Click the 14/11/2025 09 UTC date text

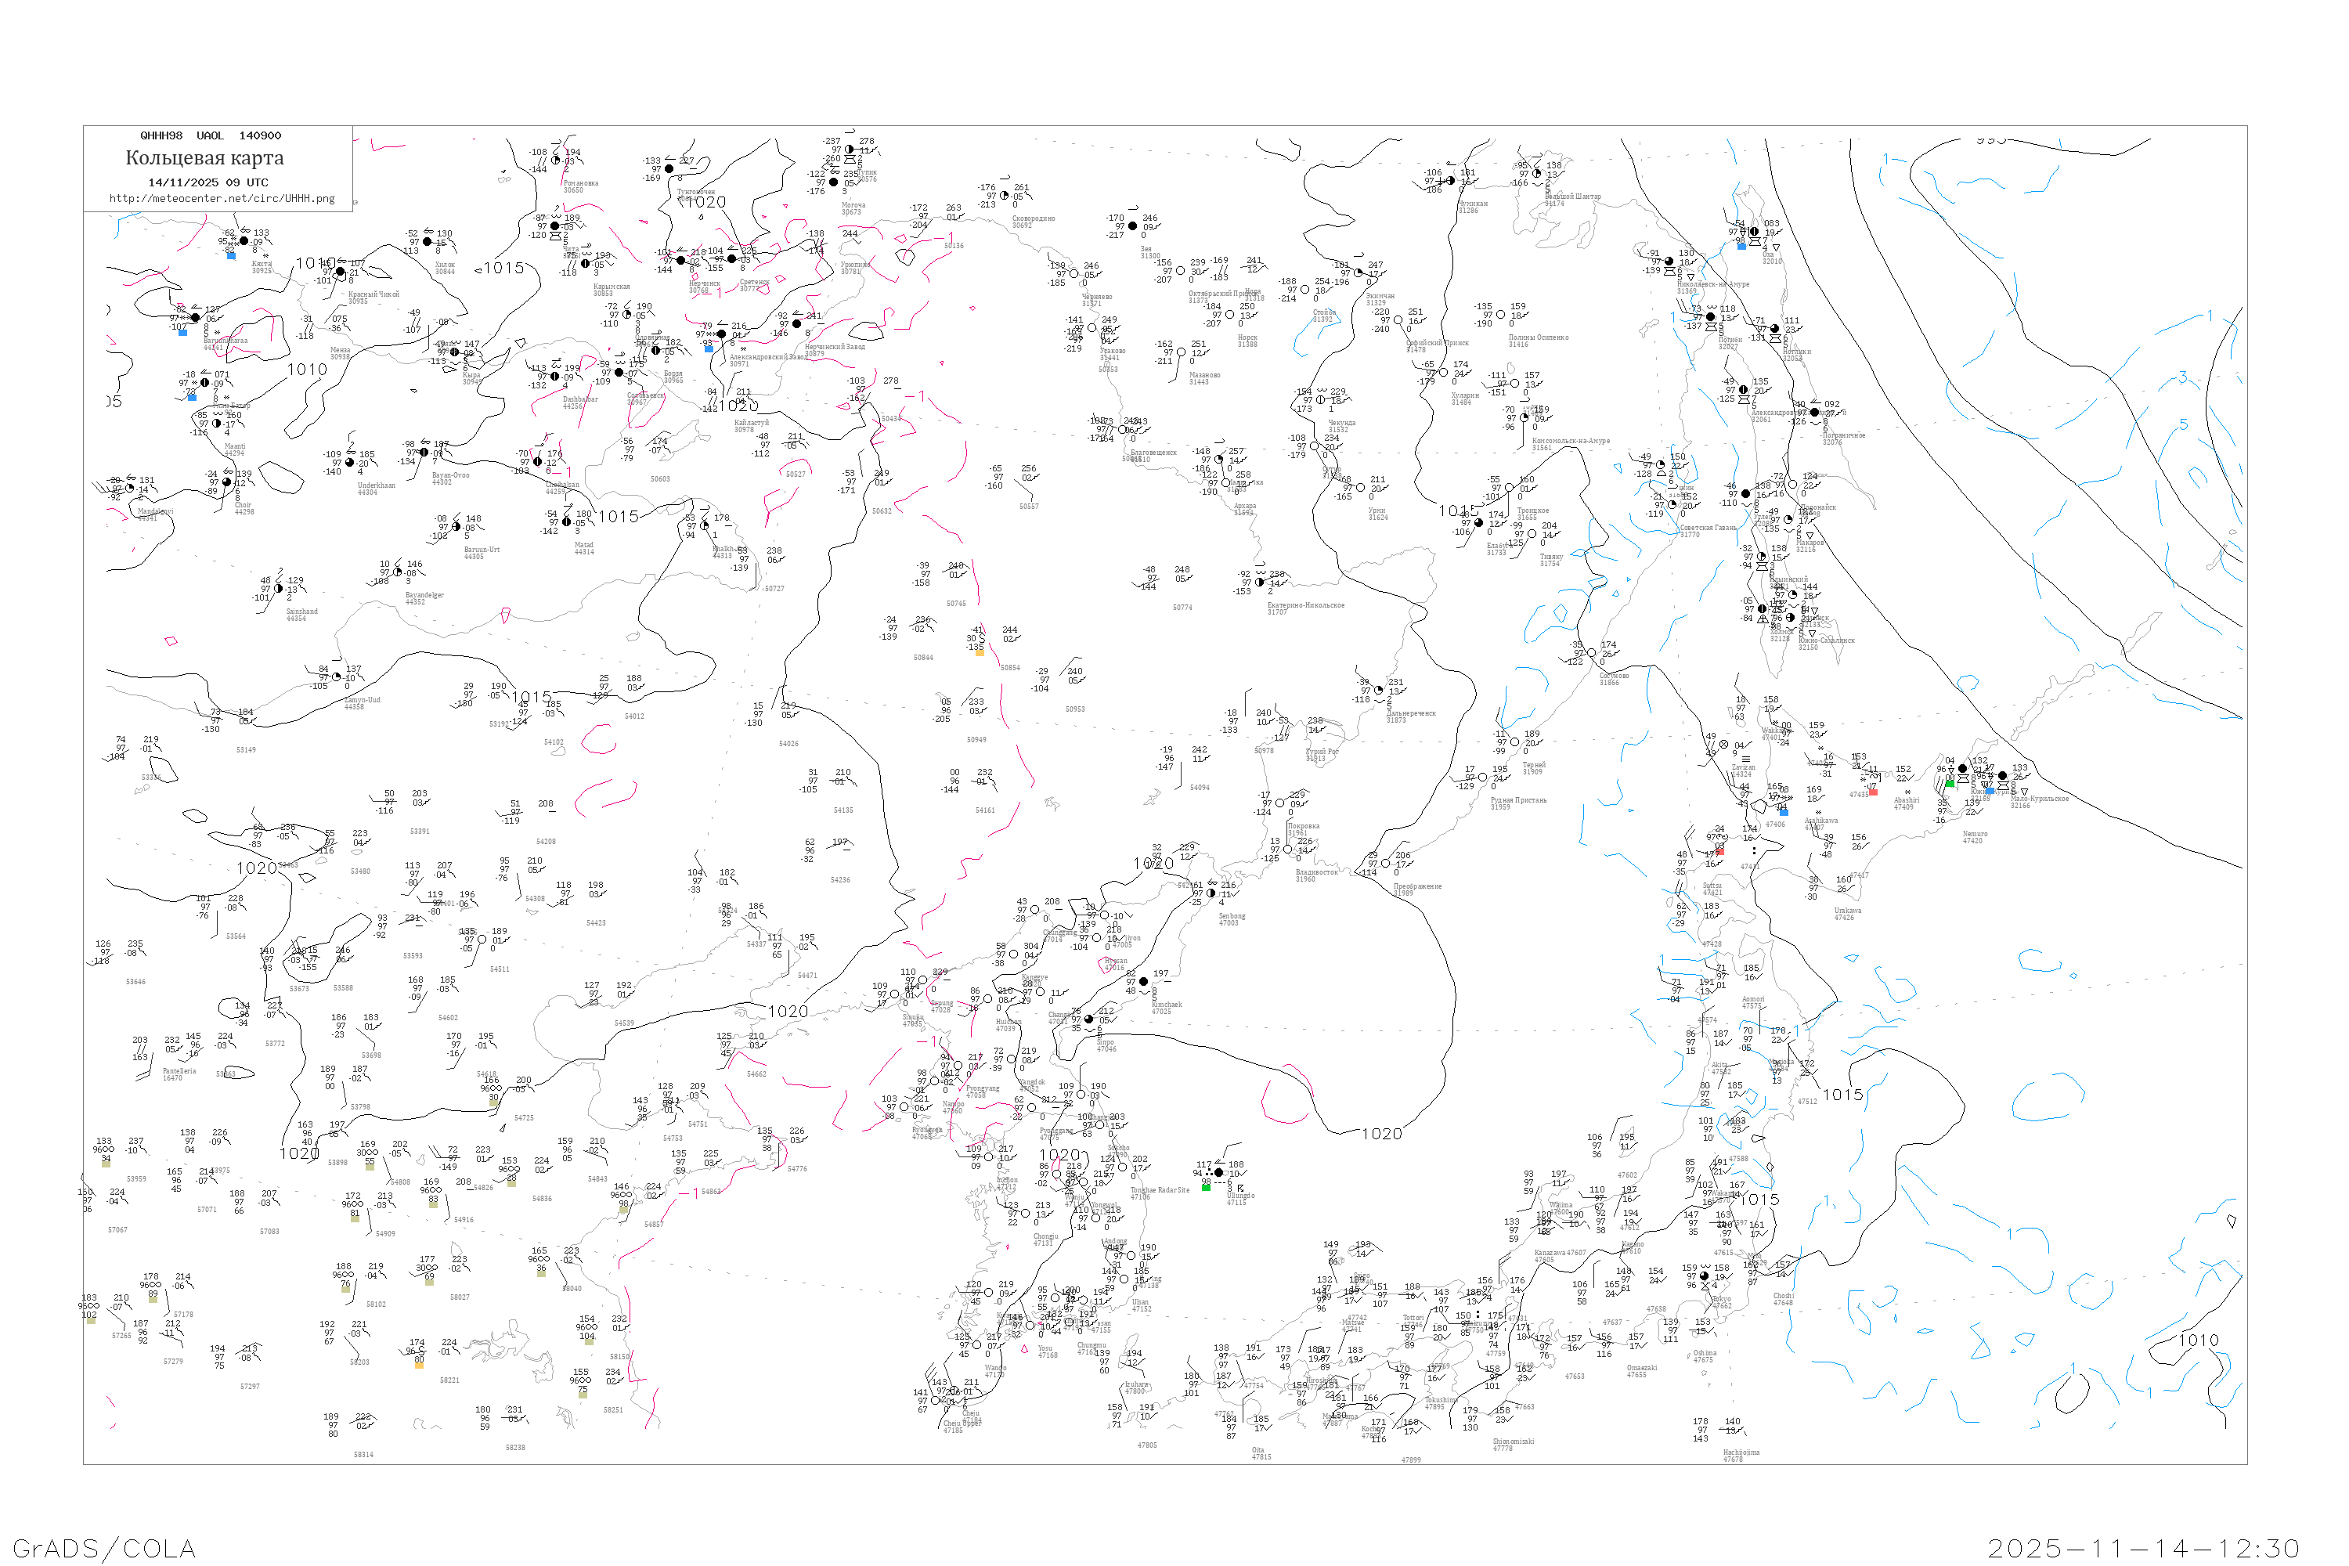tap(207, 182)
